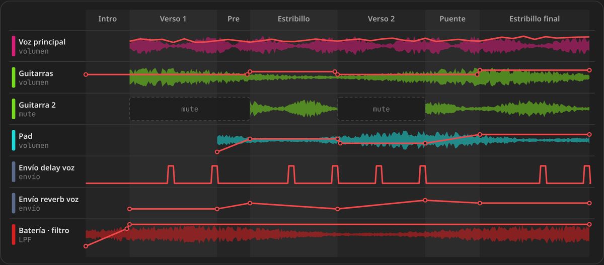This screenshot has height=265, width=604.
Task: Select the Envío reverb voz track name
Action: [48, 199]
